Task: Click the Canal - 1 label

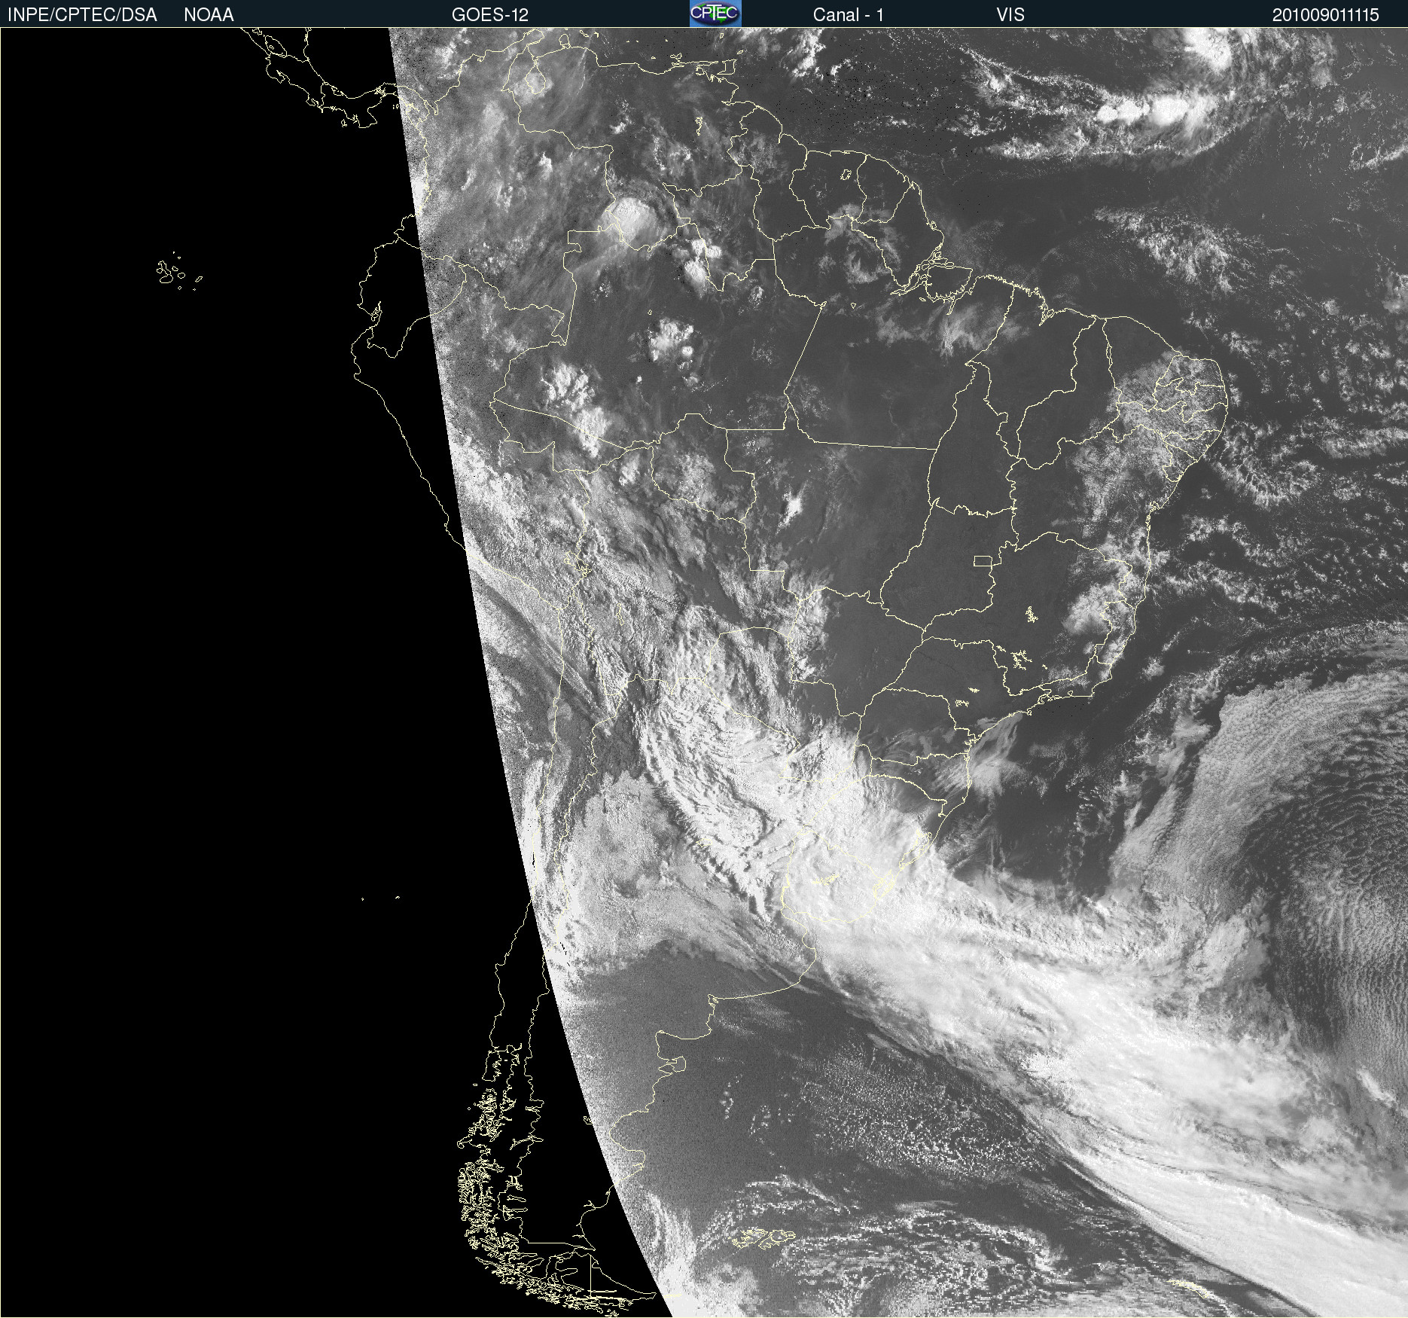Action: pyautogui.click(x=849, y=14)
